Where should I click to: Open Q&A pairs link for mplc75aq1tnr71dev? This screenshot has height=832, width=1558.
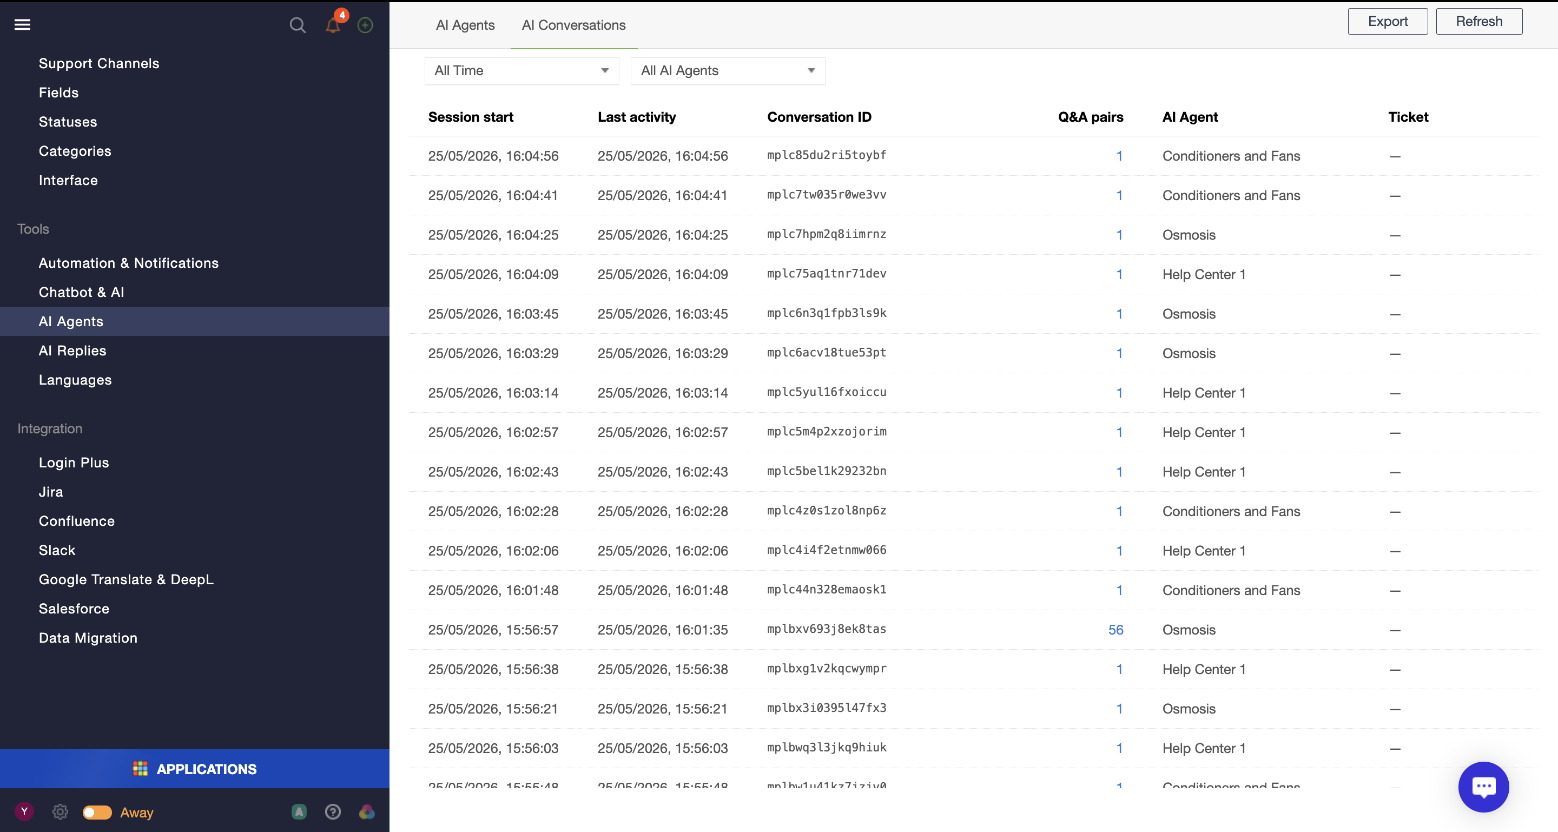pyautogui.click(x=1119, y=274)
